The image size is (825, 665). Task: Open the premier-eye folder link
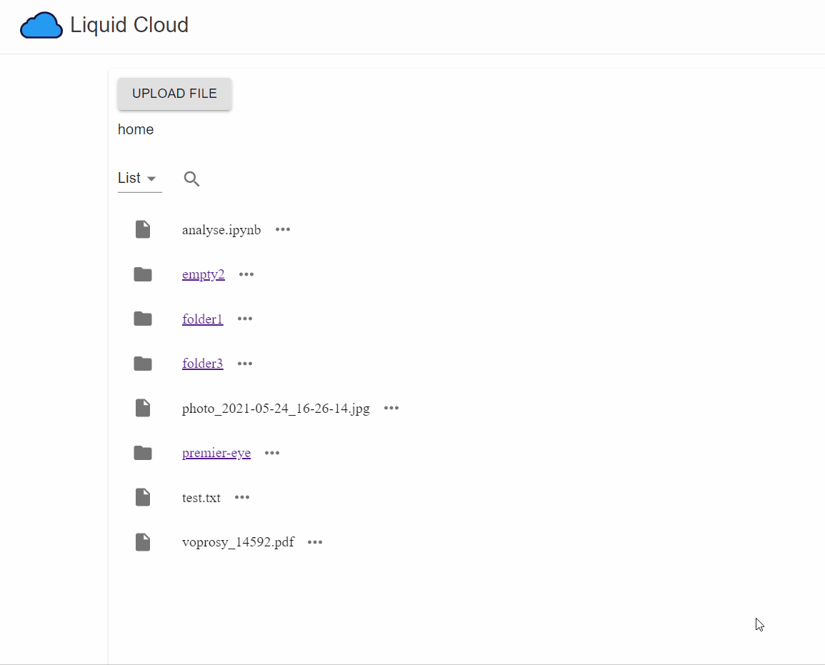click(x=216, y=453)
